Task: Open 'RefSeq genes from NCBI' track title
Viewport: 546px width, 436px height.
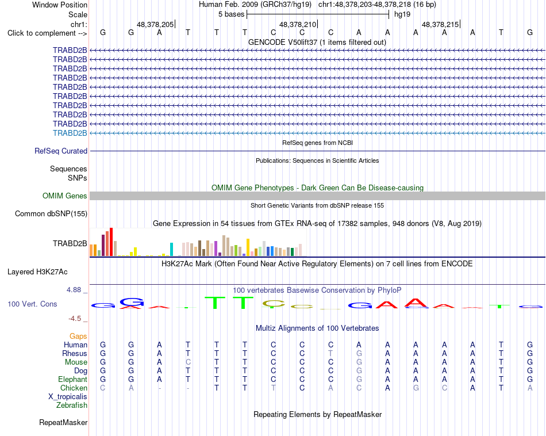Action: [x=317, y=143]
